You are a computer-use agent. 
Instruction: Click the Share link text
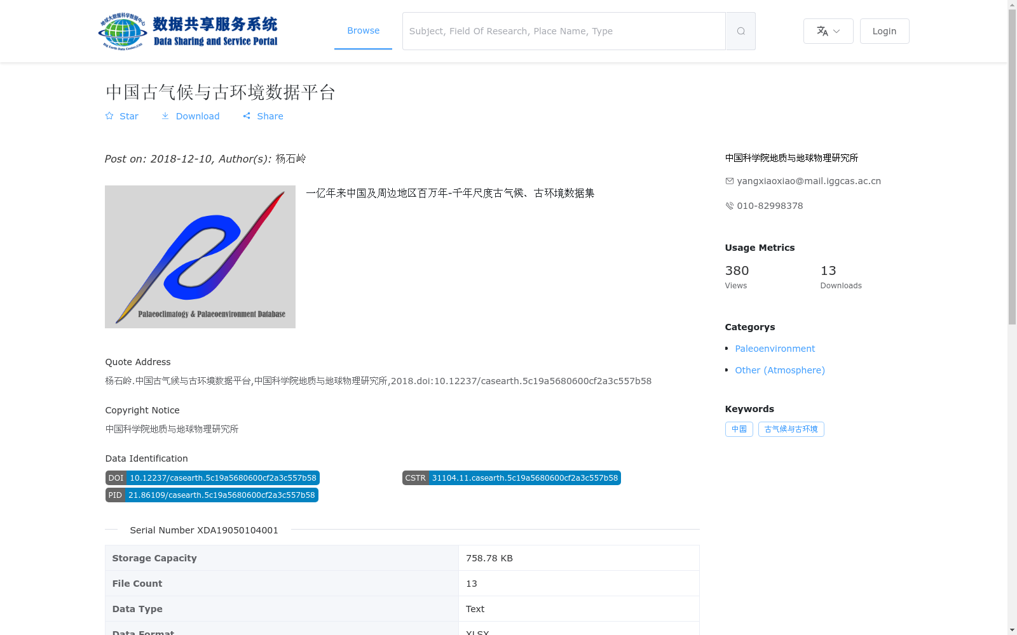pyautogui.click(x=270, y=116)
